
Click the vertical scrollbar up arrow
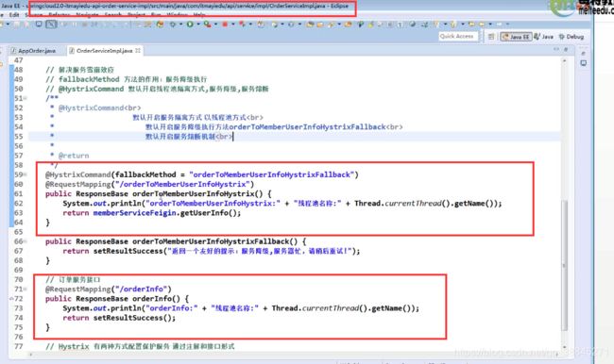[564, 60]
